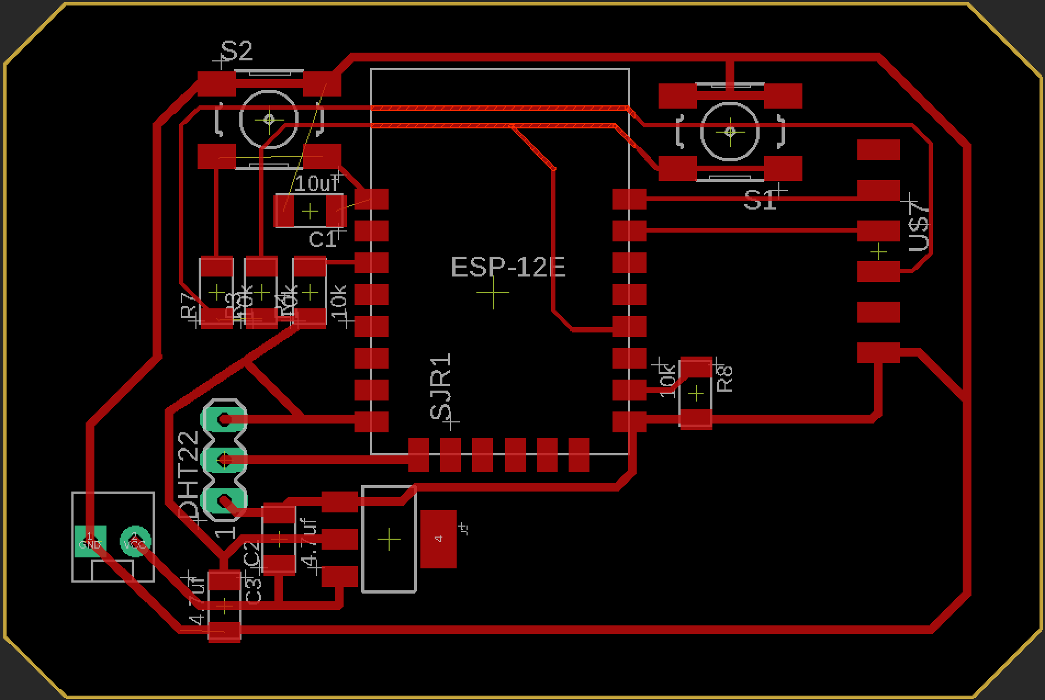Select the origin cross of capacitor C1
The height and width of the screenshot is (700, 1045).
(x=311, y=211)
